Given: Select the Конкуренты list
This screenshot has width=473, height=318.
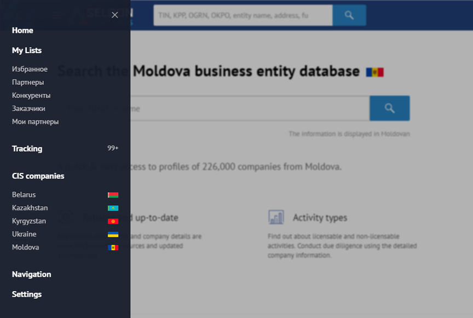Looking at the screenshot, I should [x=31, y=95].
